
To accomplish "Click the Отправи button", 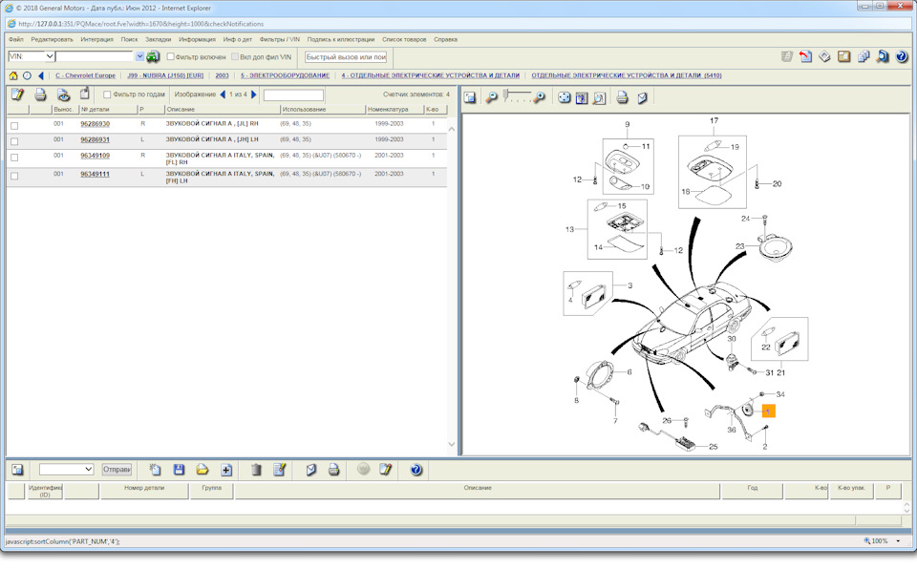I will click(x=117, y=469).
